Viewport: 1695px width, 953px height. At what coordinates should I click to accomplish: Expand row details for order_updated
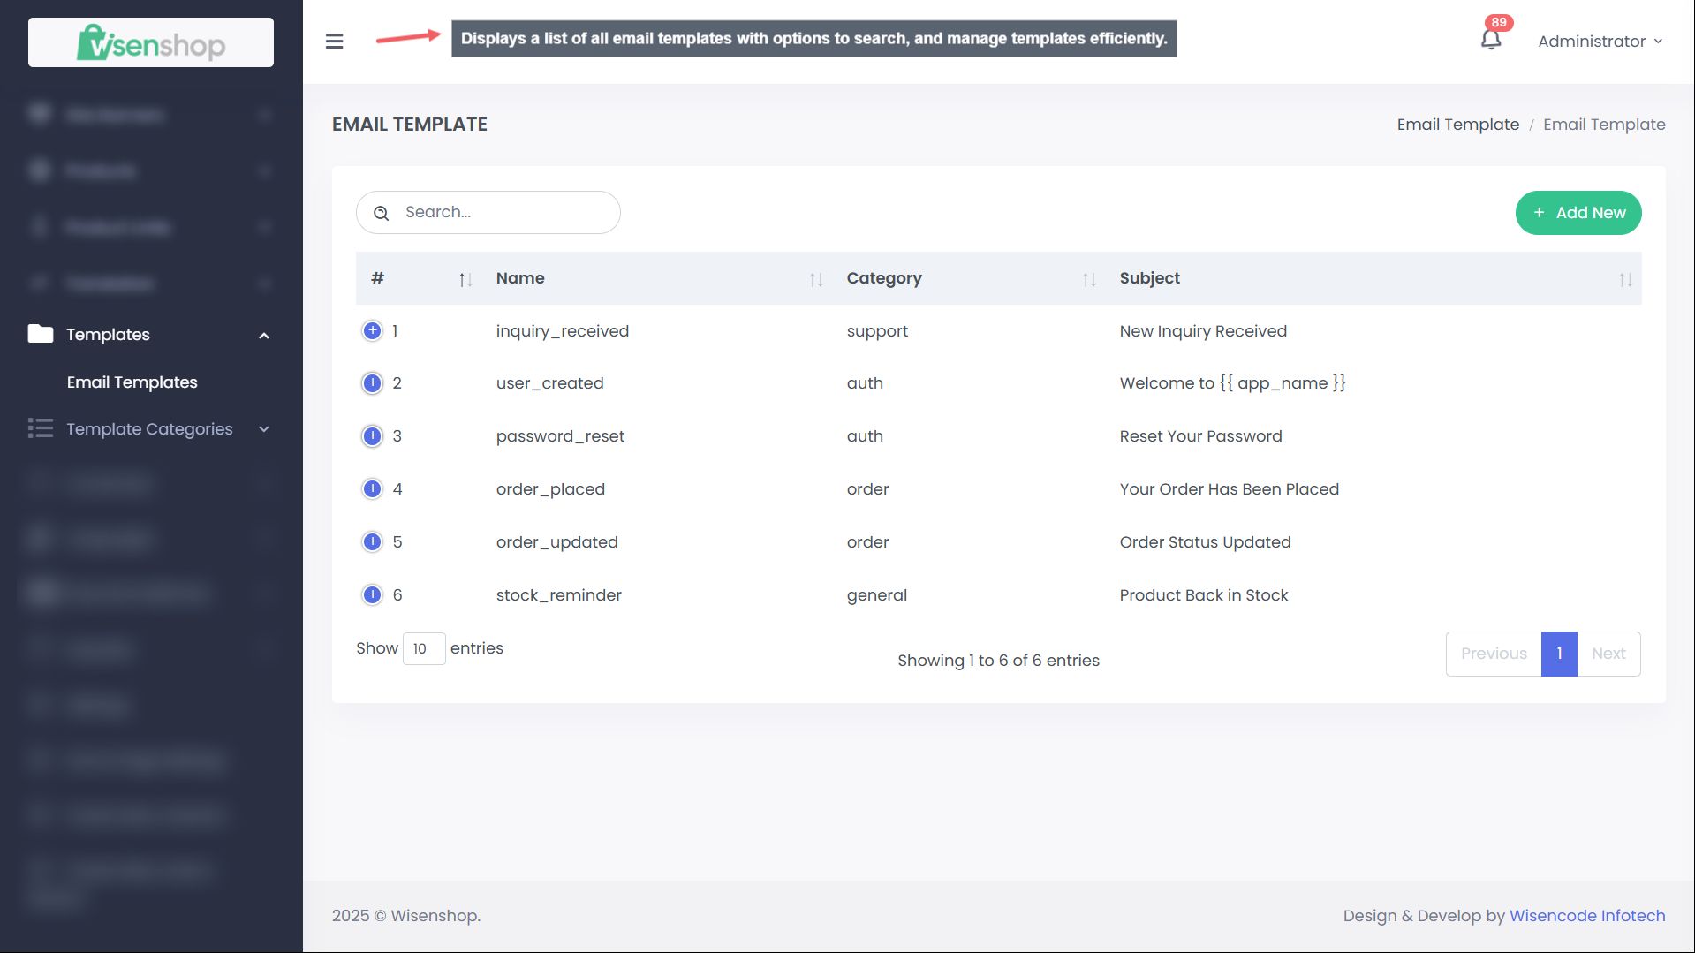click(373, 542)
